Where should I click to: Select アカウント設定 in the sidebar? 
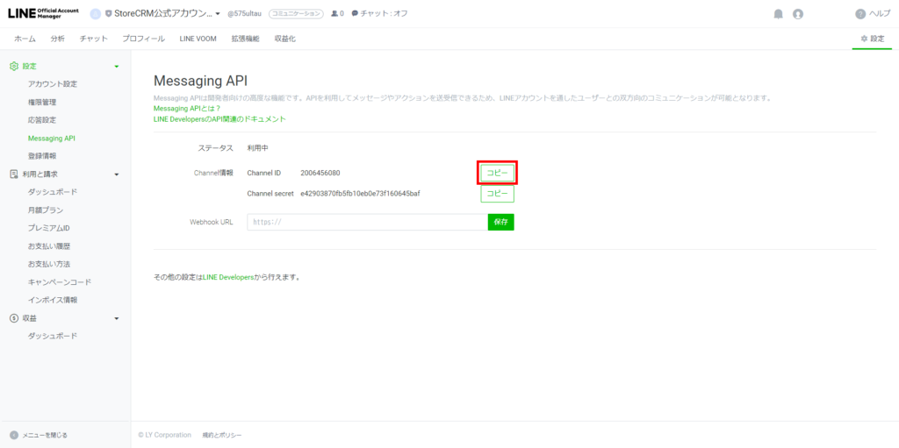[52, 84]
